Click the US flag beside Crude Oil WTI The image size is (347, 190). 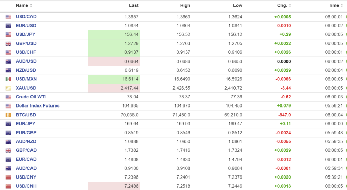click(8, 97)
